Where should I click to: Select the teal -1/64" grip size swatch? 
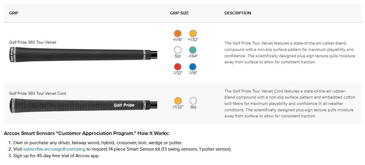[x=193, y=50]
